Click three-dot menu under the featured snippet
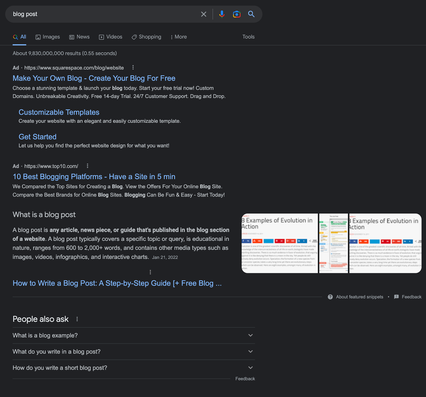The width and height of the screenshot is (426, 397). coord(150,272)
